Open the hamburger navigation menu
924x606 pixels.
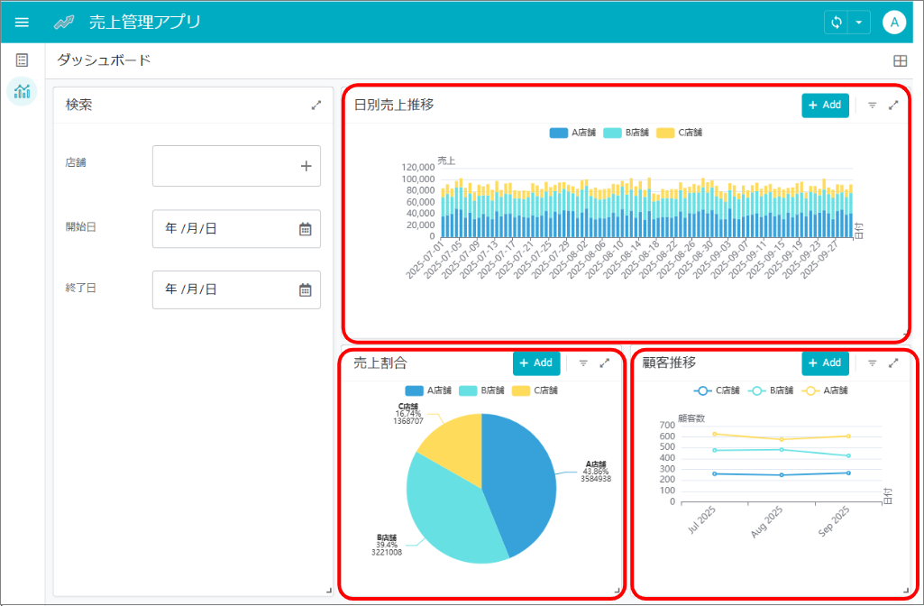(22, 23)
